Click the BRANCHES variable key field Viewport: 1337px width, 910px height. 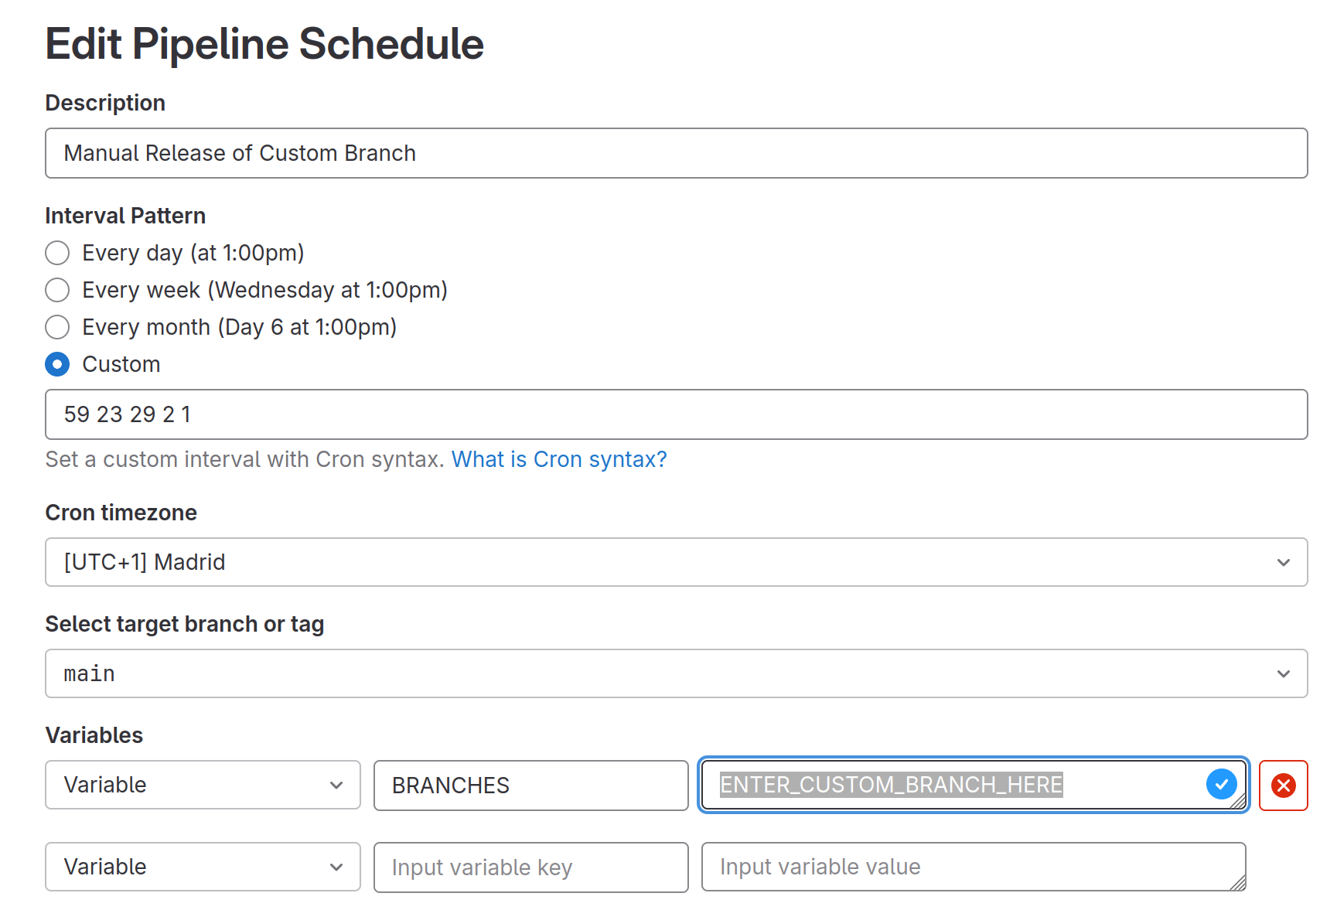pos(530,786)
